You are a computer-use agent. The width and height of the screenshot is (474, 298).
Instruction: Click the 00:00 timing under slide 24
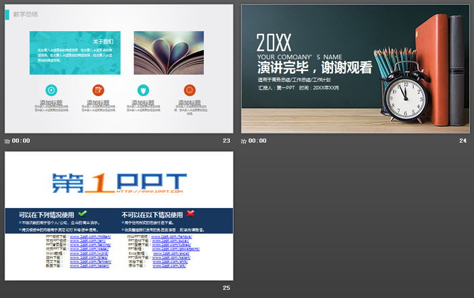point(257,141)
